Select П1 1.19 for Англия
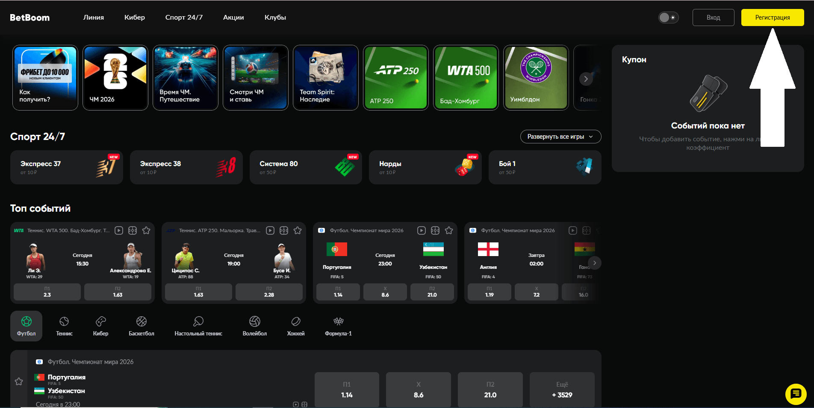 (x=490, y=292)
